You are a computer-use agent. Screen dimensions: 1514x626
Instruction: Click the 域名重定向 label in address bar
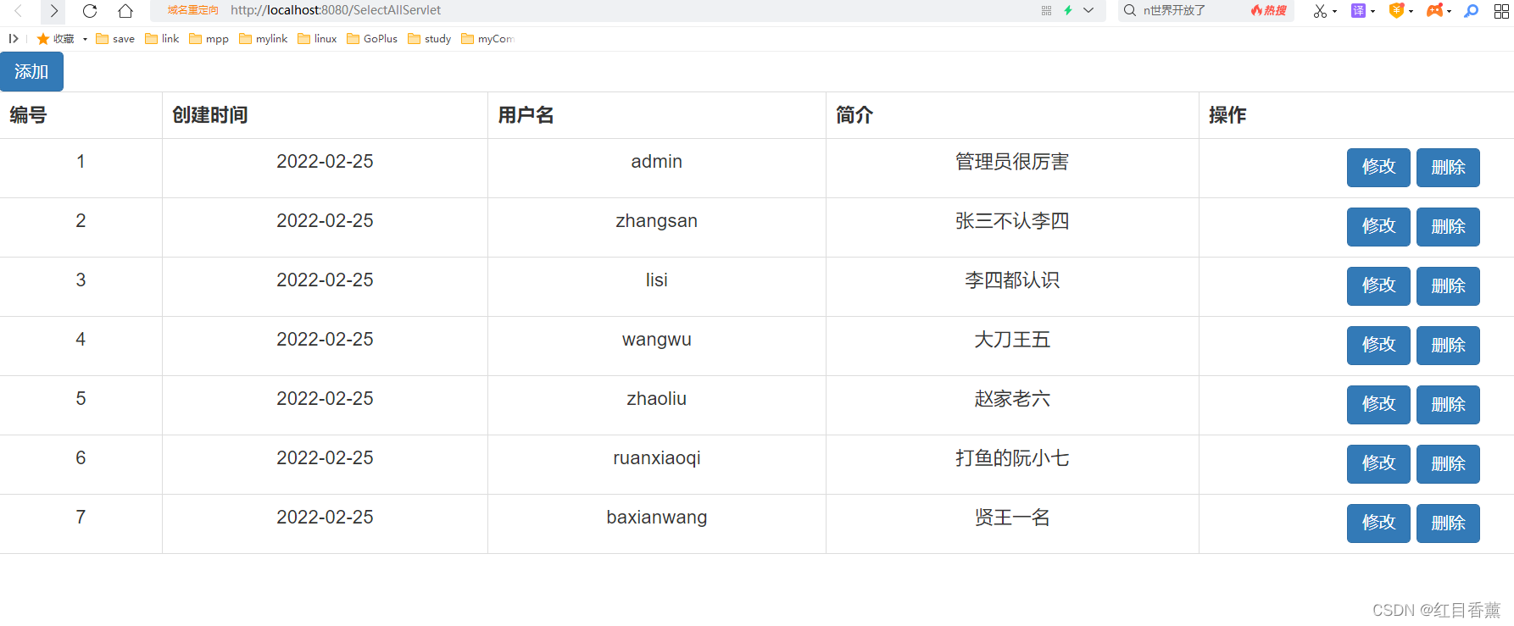coord(192,10)
